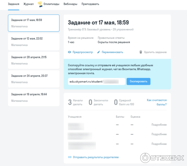Open the task from 12 мая, 22:02
Image resolution: width=187 pixels, height=166 pixels.
pyautogui.click(x=33, y=41)
